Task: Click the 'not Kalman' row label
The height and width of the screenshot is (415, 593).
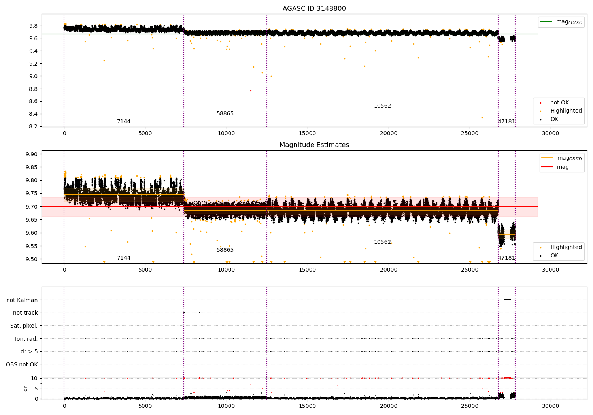Action: tap(22, 300)
